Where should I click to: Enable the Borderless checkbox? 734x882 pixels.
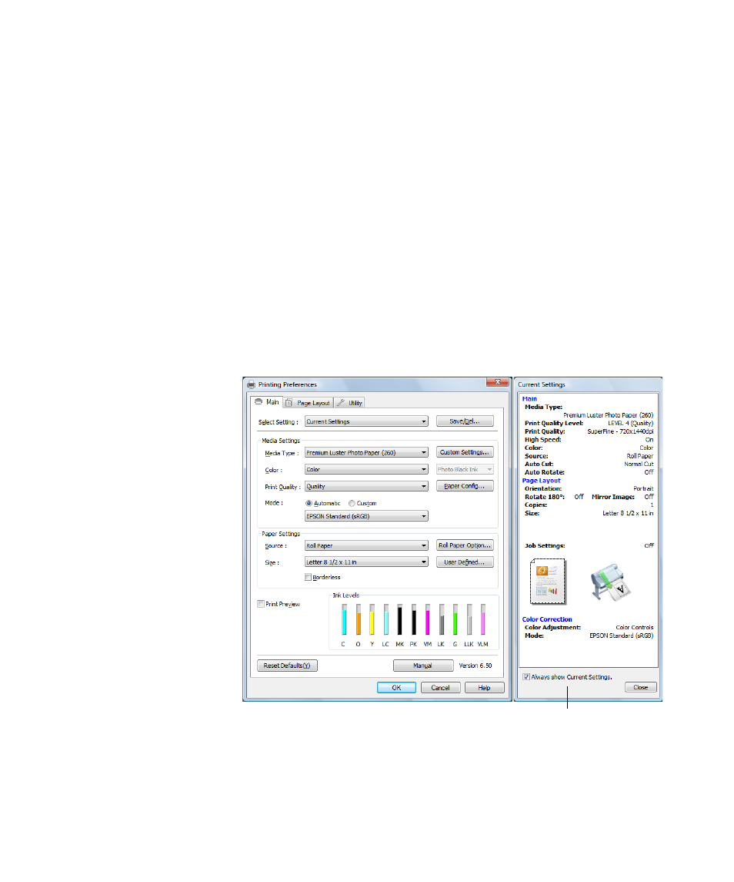[308, 577]
